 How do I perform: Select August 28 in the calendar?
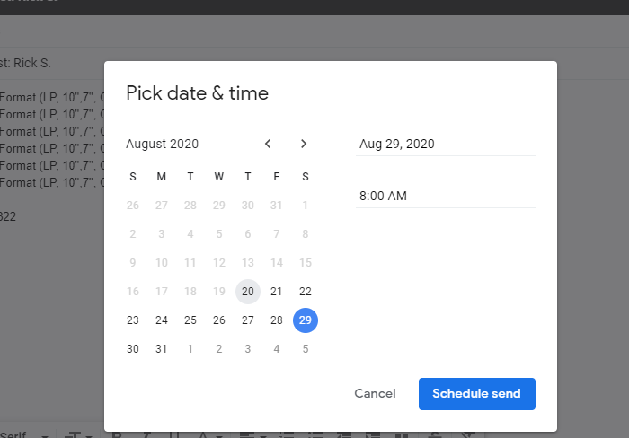click(277, 320)
